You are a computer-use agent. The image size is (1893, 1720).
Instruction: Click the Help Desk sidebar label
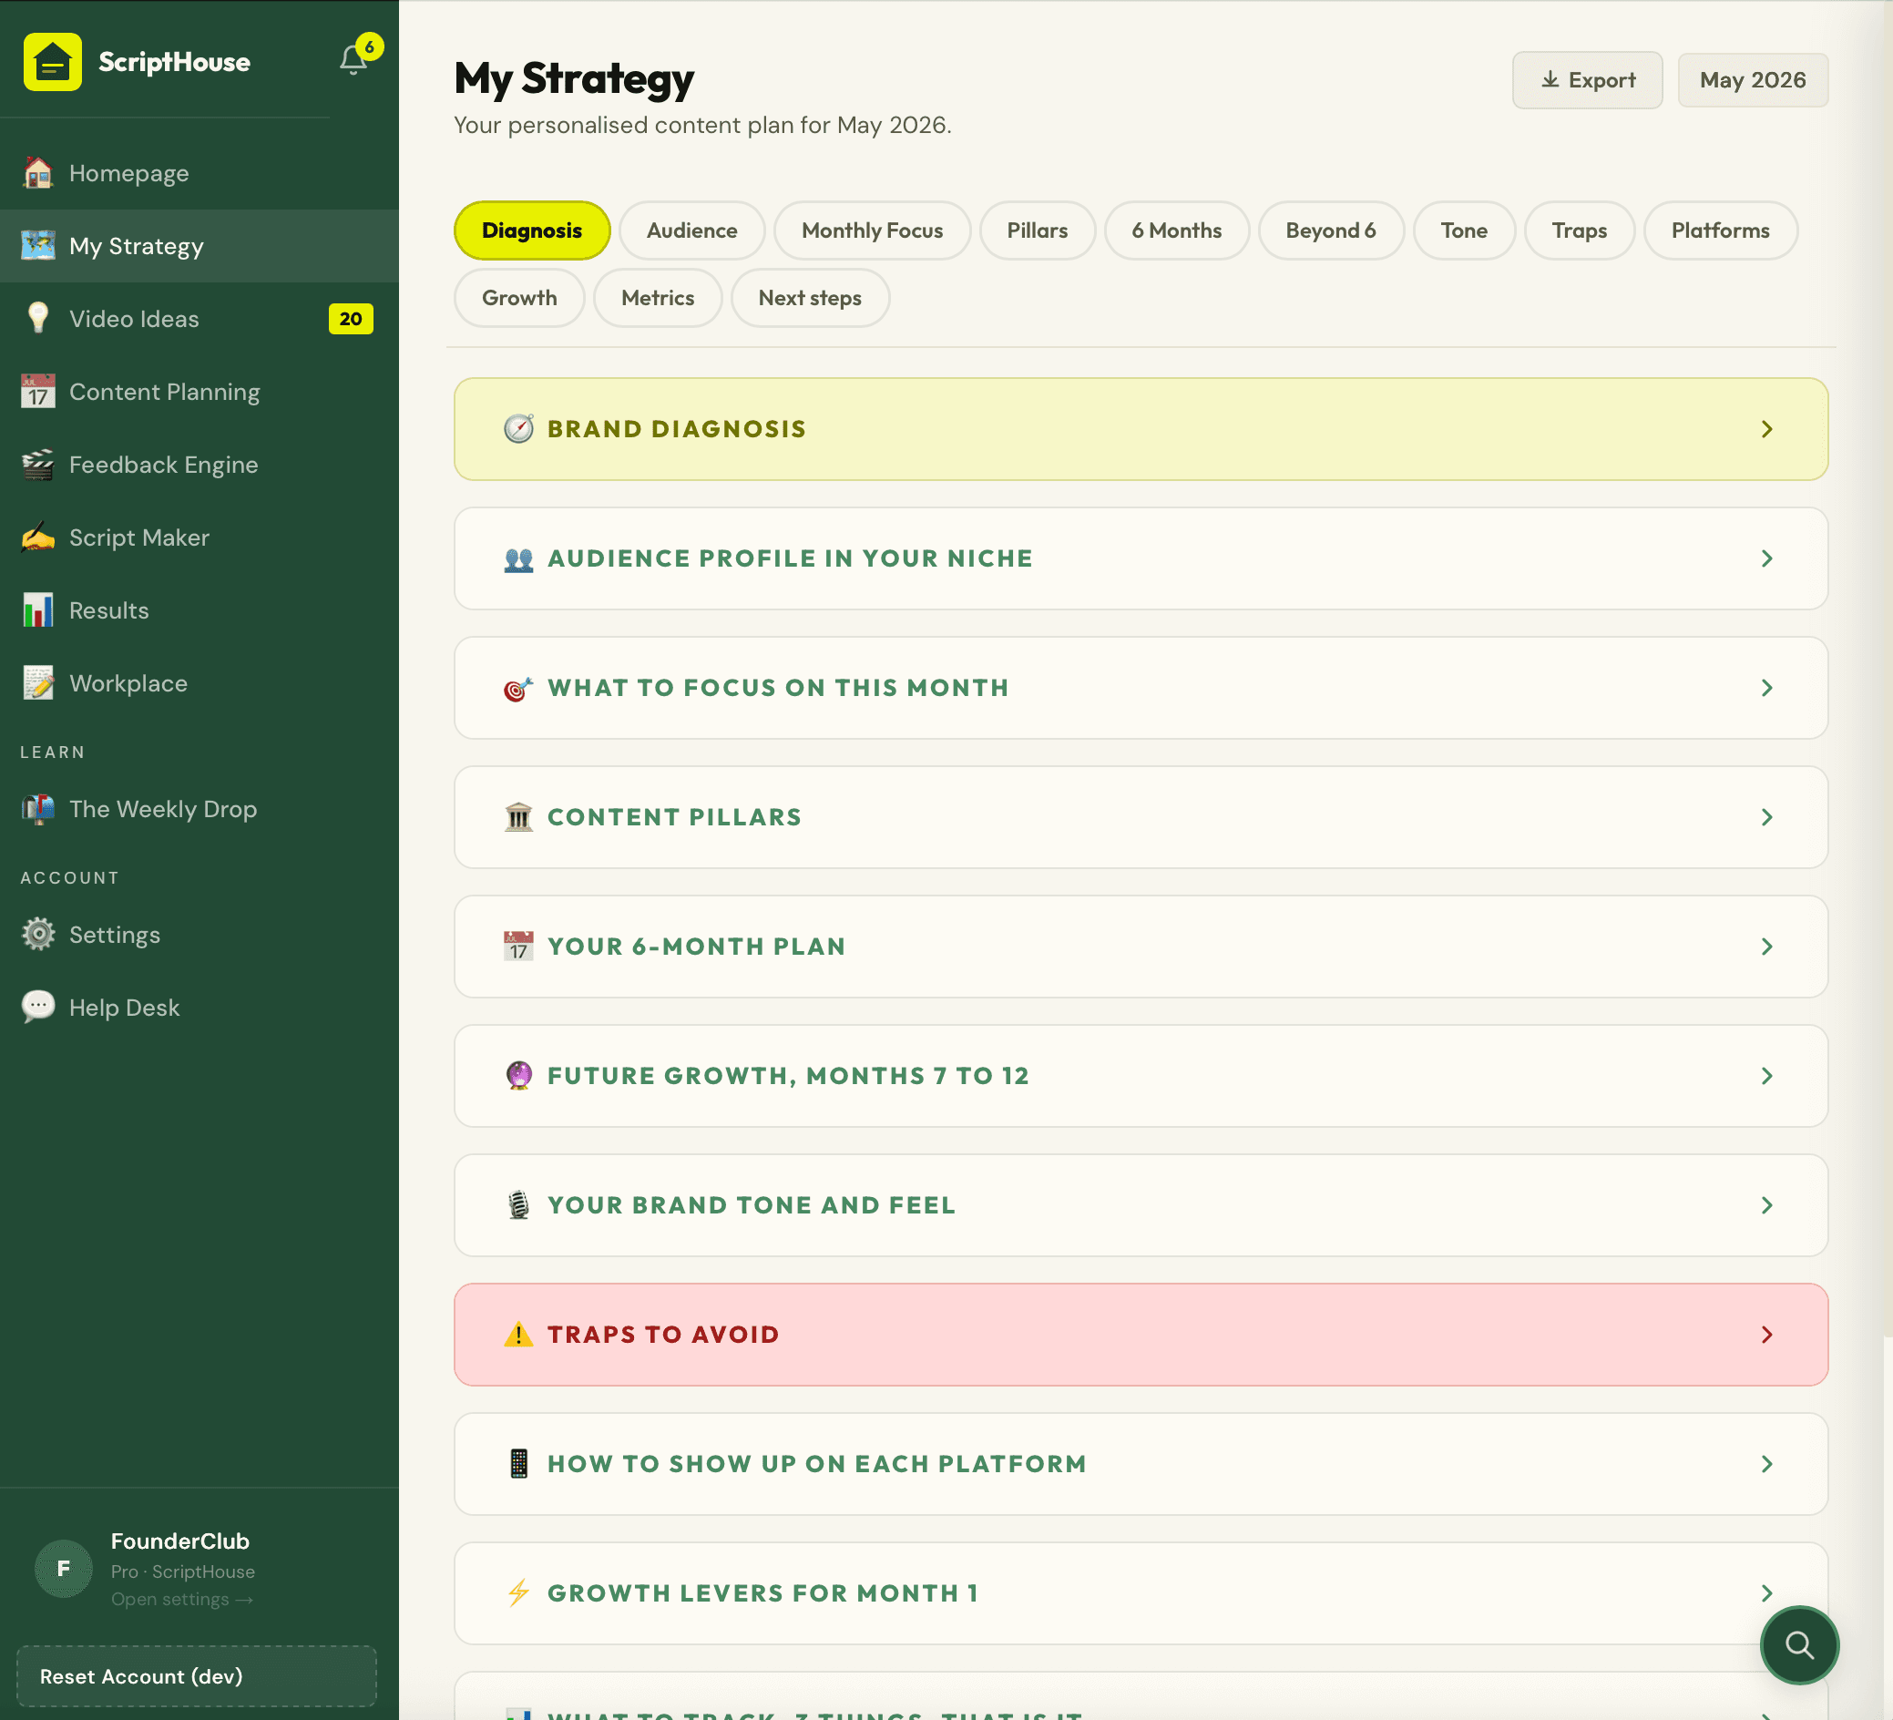124,1008
